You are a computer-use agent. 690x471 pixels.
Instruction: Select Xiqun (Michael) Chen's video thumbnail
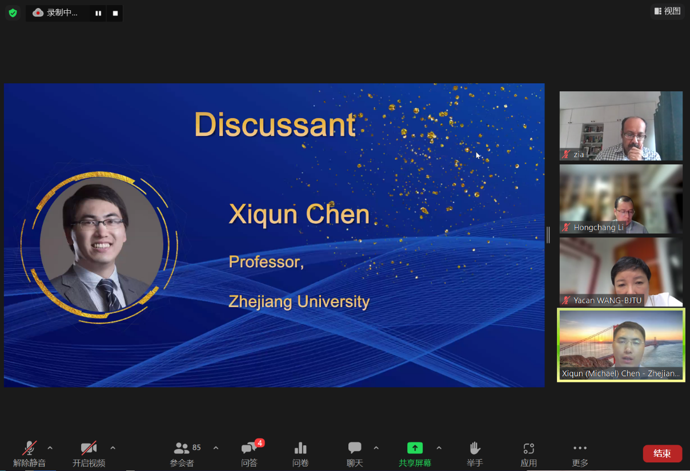pyautogui.click(x=621, y=345)
